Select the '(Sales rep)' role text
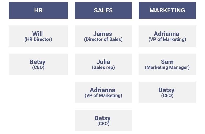This screenshot has width=205, height=134. [103, 67]
